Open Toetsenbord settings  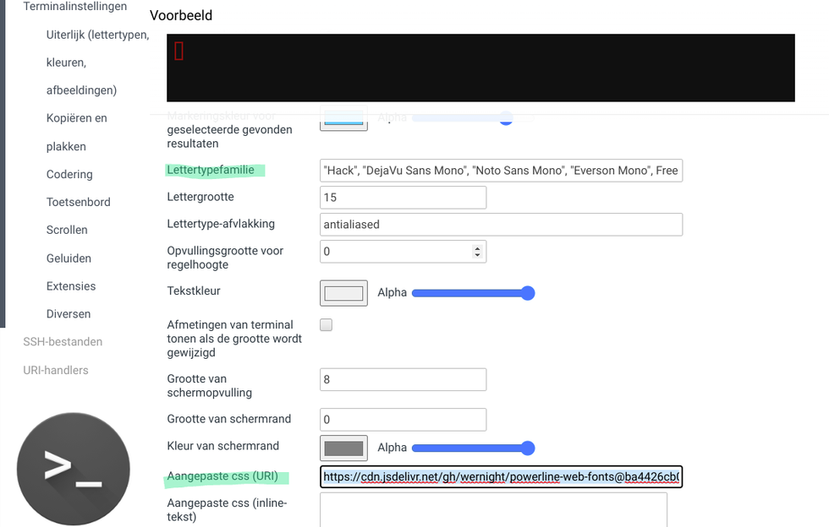(x=78, y=202)
